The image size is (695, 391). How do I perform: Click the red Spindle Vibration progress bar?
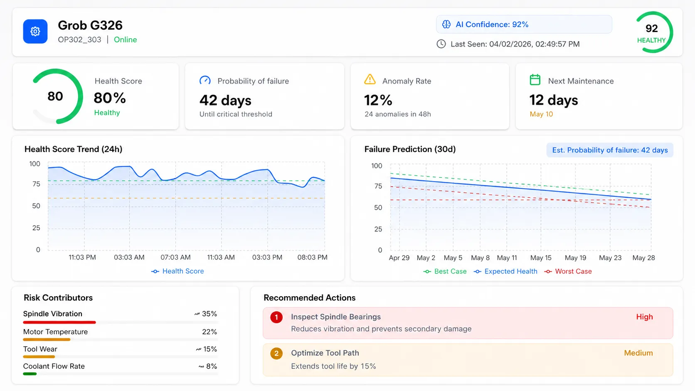pyautogui.click(x=59, y=322)
